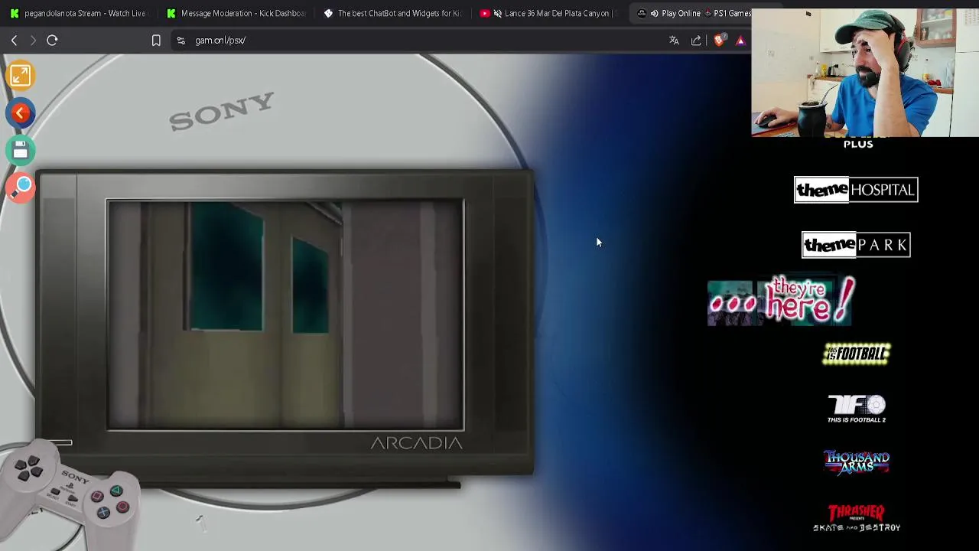Viewport: 979px width, 551px height.
Task: Launch the Theme Park game
Action: [x=856, y=245]
